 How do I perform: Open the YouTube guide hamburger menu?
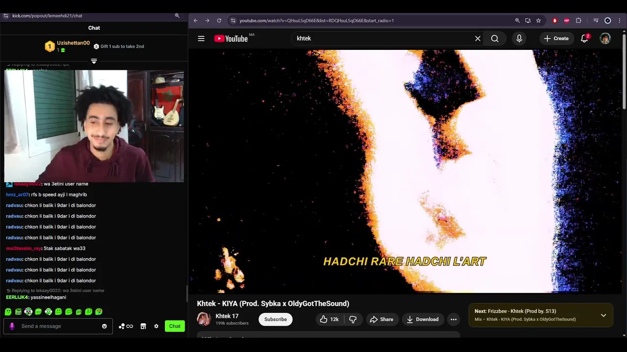coord(201,39)
